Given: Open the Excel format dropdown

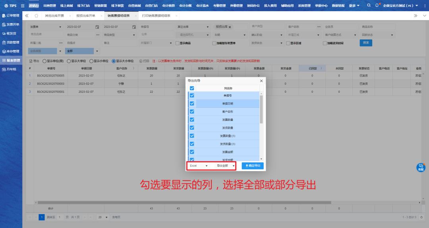Looking at the screenshot, I should (x=199, y=166).
